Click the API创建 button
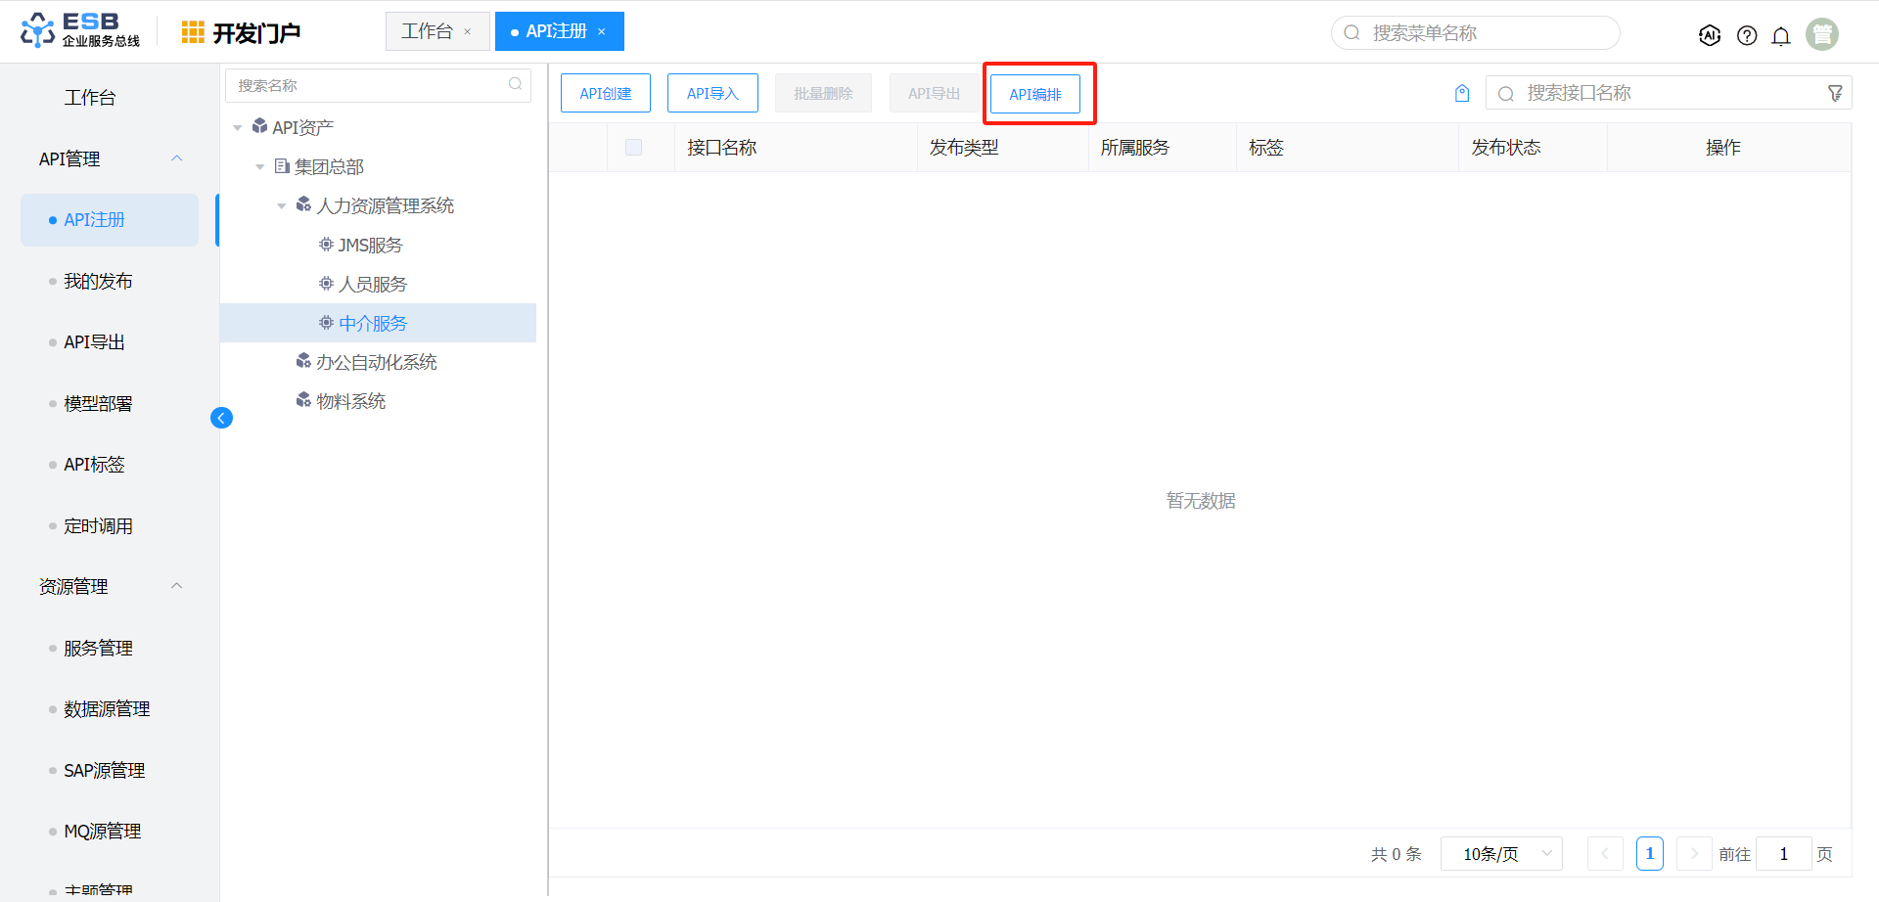This screenshot has width=1879, height=902. point(606,94)
